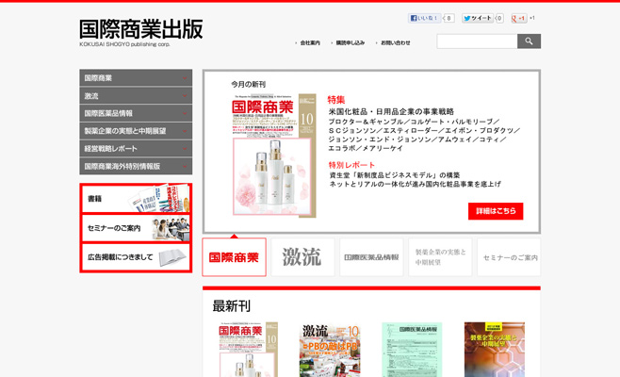The image size is (620, 377).
Task: Open the 書籍 banner
Action: tap(136, 199)
